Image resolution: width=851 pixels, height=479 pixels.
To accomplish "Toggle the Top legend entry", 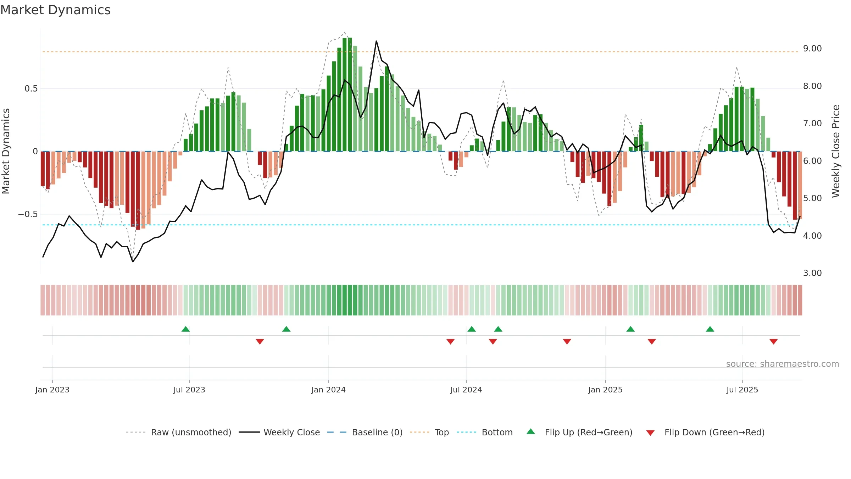I will 429,432.
